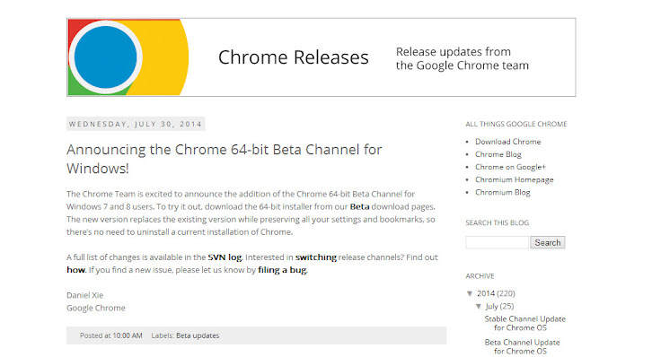Collapse the 2014 archive year triangle

(470, 293)
